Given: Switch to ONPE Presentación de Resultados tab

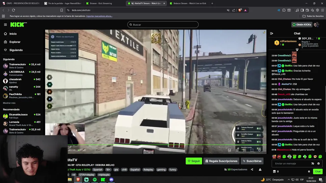Looking at the screenshot, I should (x=21, y=3).
